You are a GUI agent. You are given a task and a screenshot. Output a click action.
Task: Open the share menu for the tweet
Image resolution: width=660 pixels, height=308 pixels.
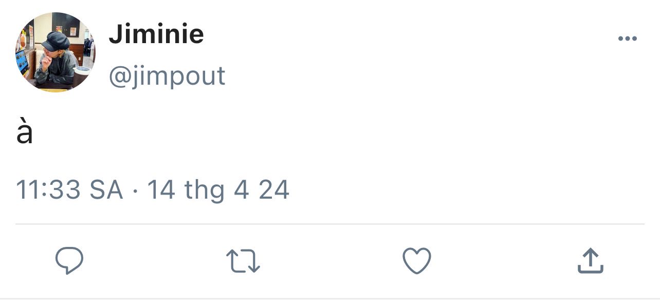(x=590, y=261)
